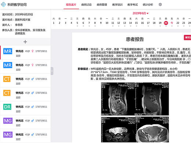Select calendar date 22
The width and height of the screenshot is (191, 143).
178,23
